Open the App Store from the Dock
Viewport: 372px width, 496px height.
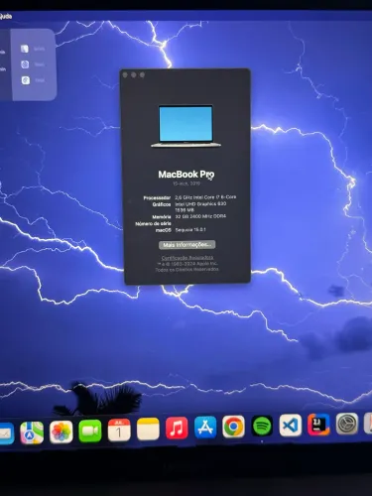point(205,428)
